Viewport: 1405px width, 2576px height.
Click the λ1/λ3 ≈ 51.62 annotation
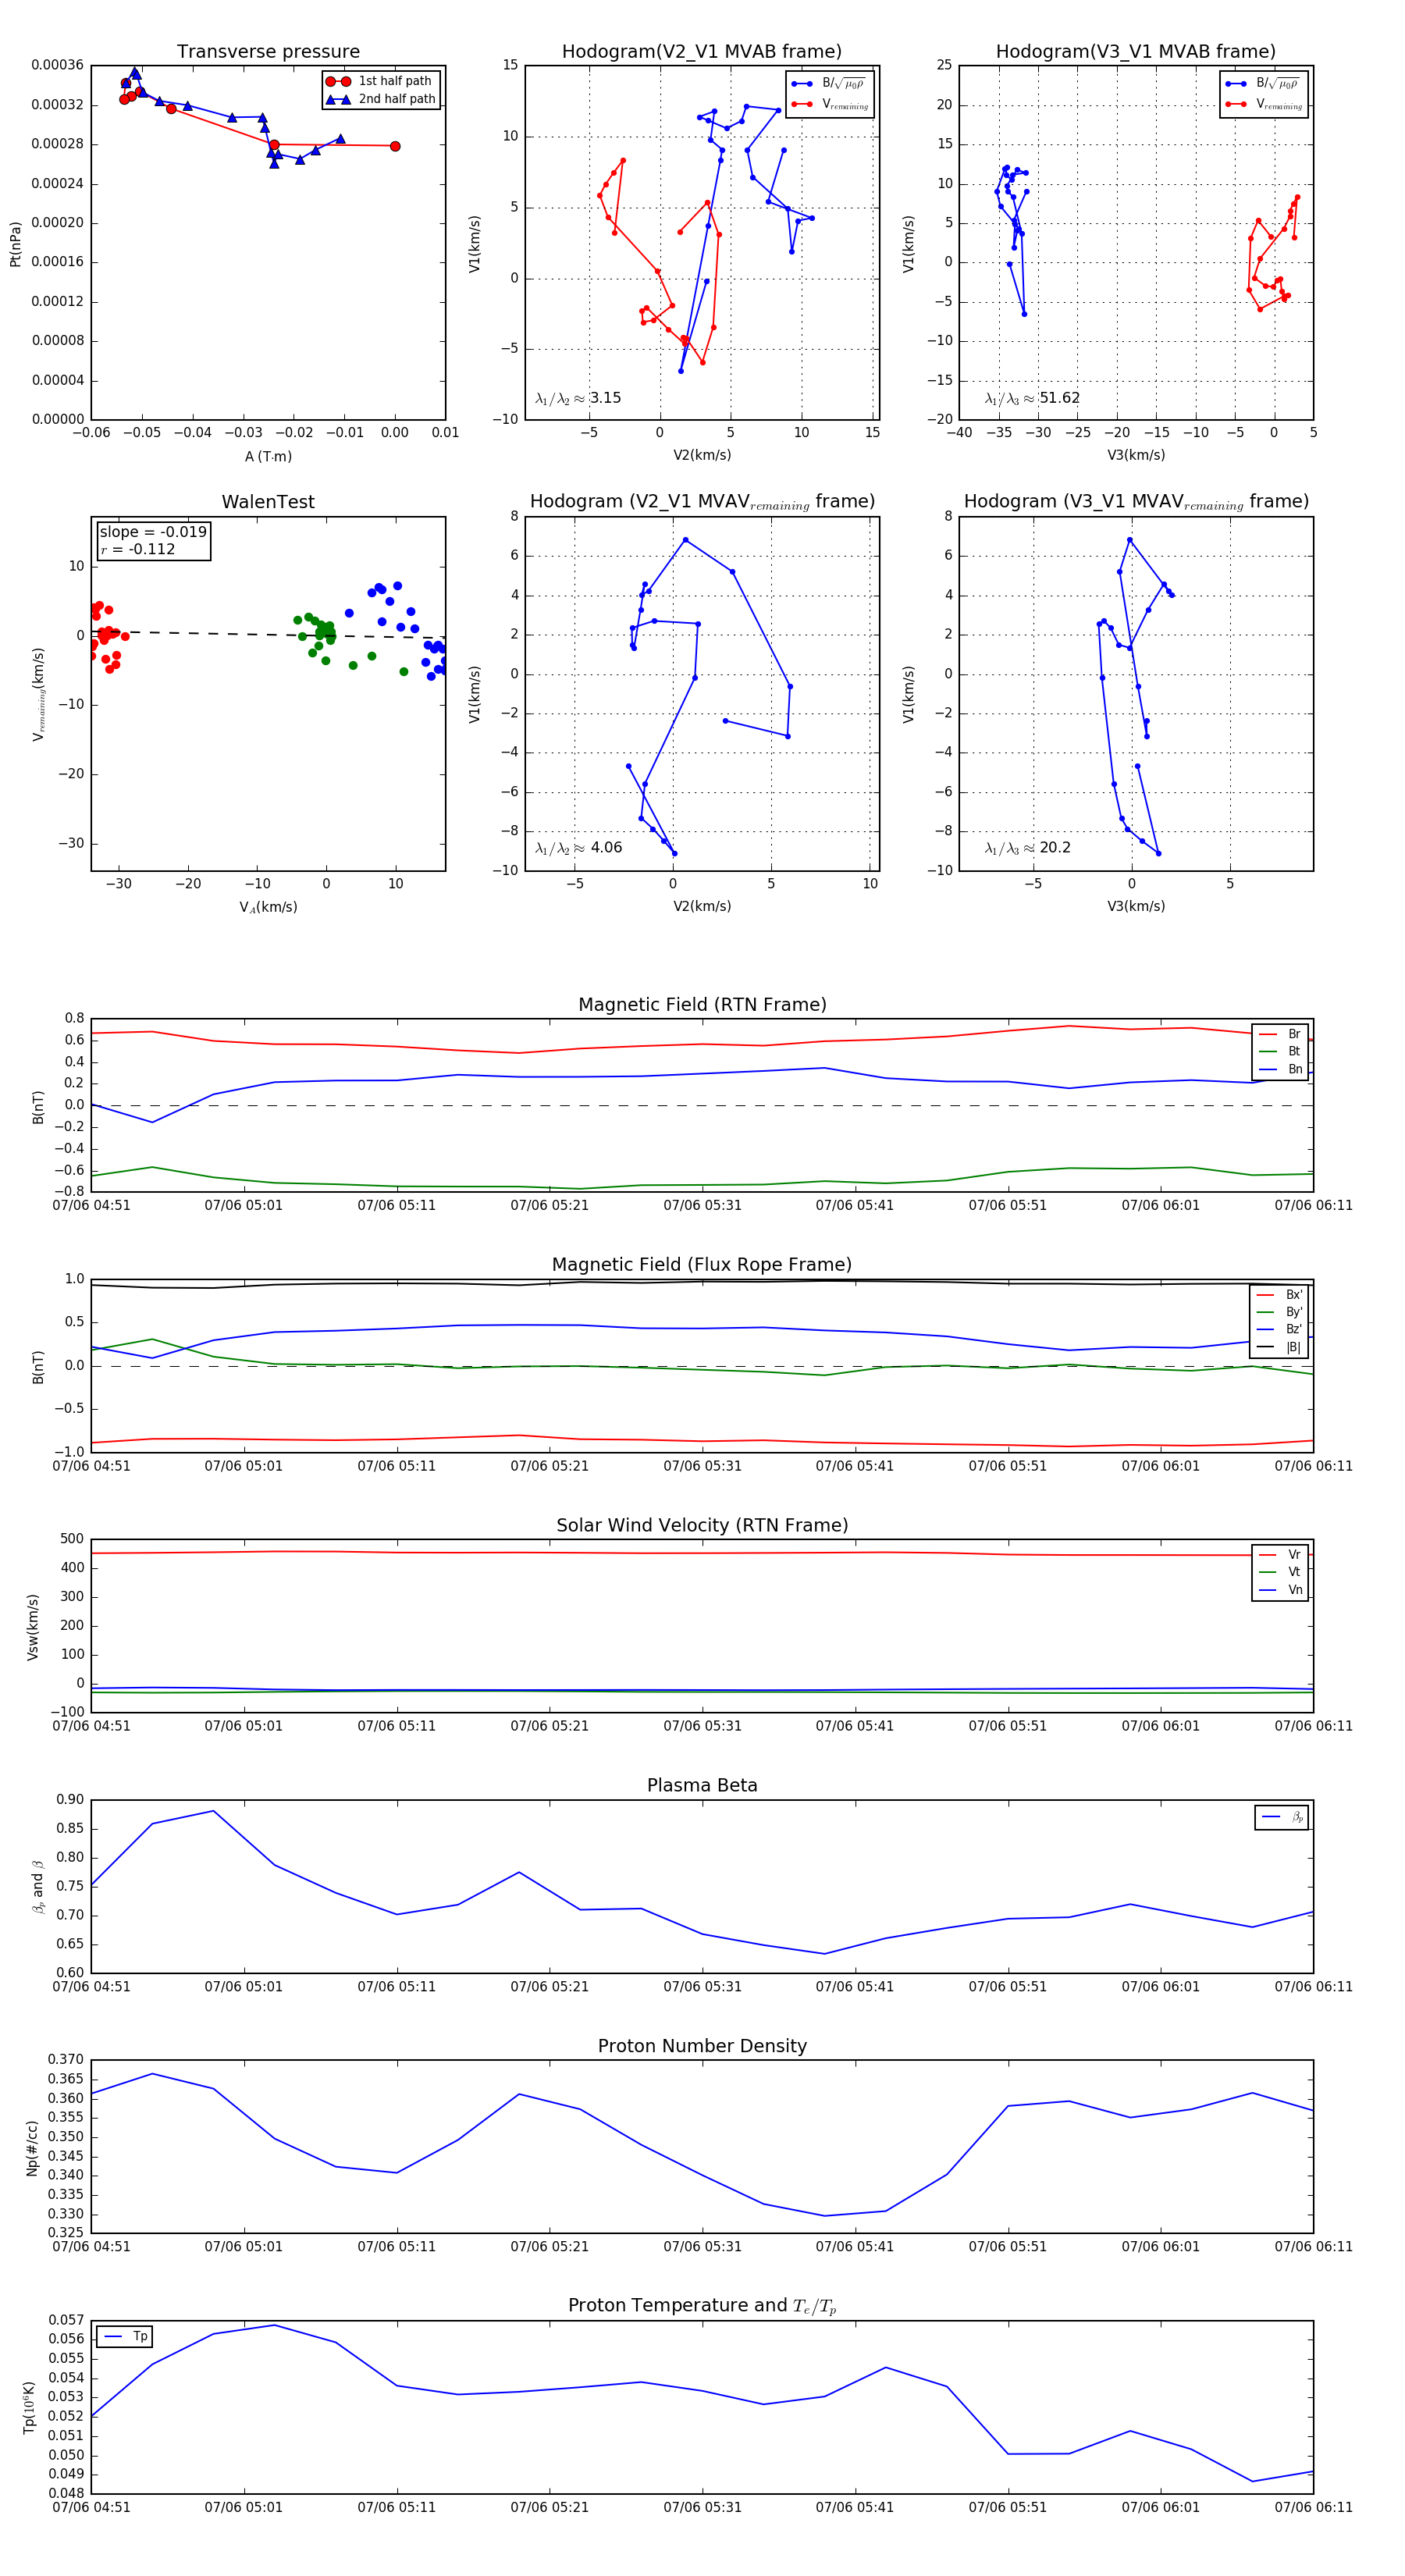point(1032,398)
